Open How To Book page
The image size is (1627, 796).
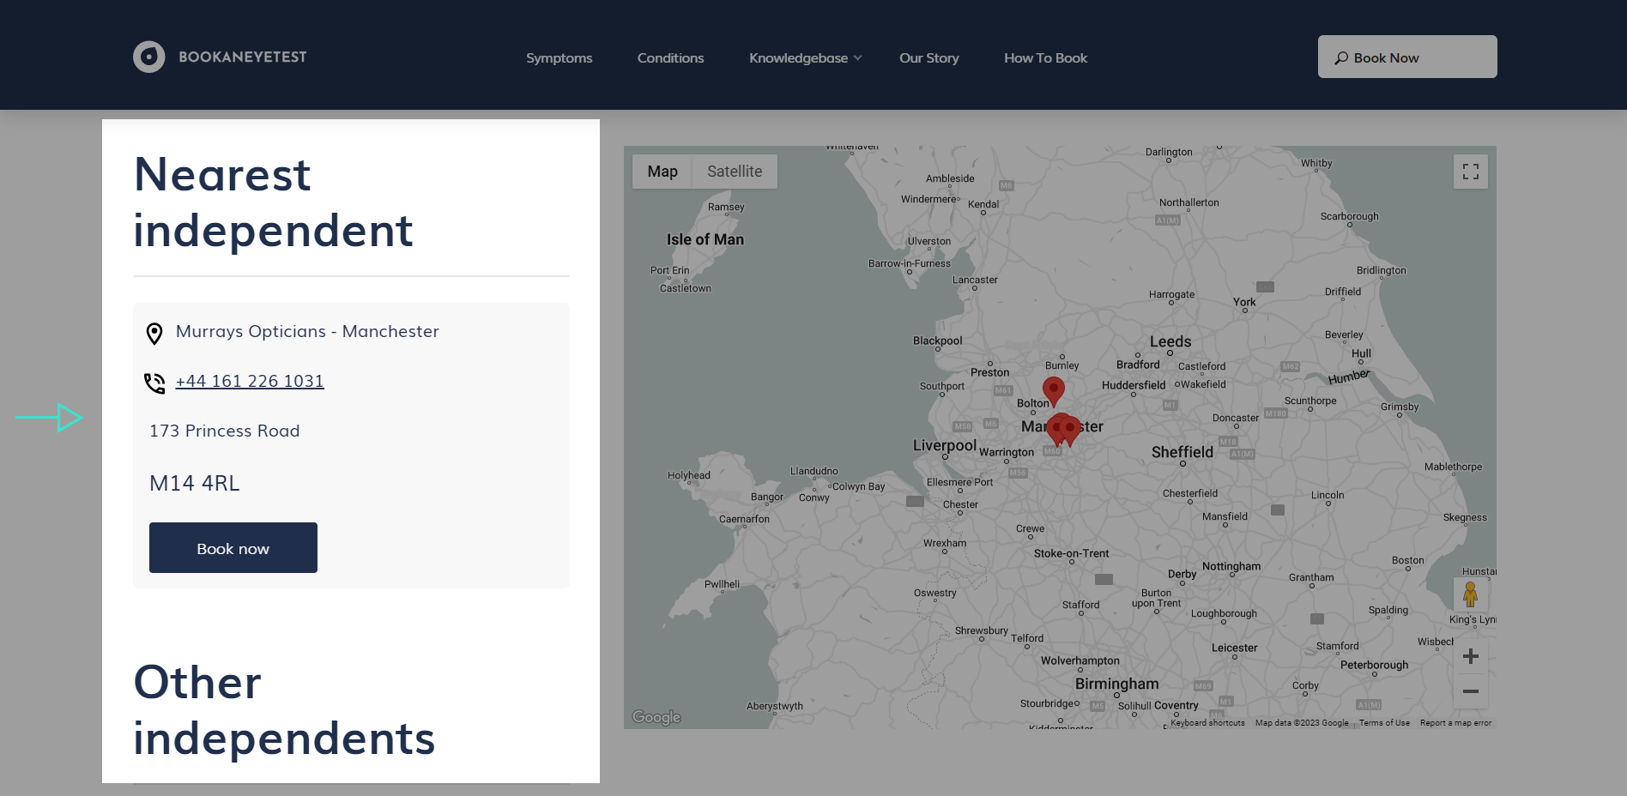(x=1045, y=58)
